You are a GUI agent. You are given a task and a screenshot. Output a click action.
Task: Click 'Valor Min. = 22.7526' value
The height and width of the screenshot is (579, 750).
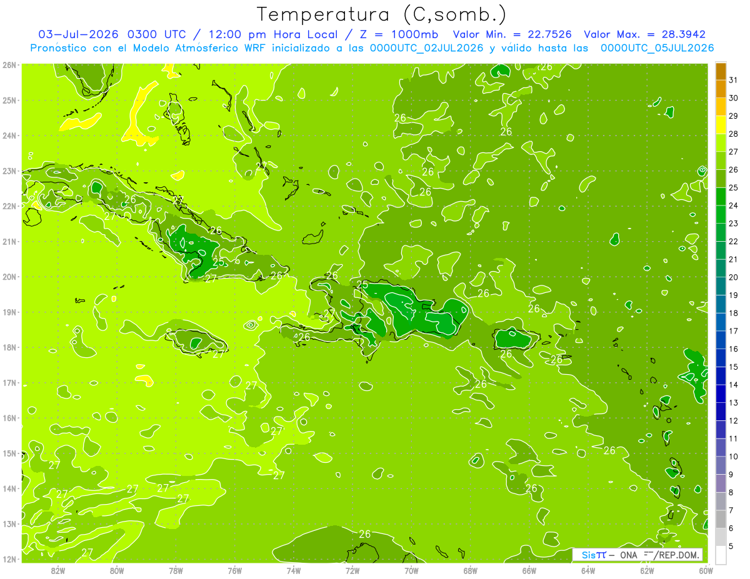[512, 34]
